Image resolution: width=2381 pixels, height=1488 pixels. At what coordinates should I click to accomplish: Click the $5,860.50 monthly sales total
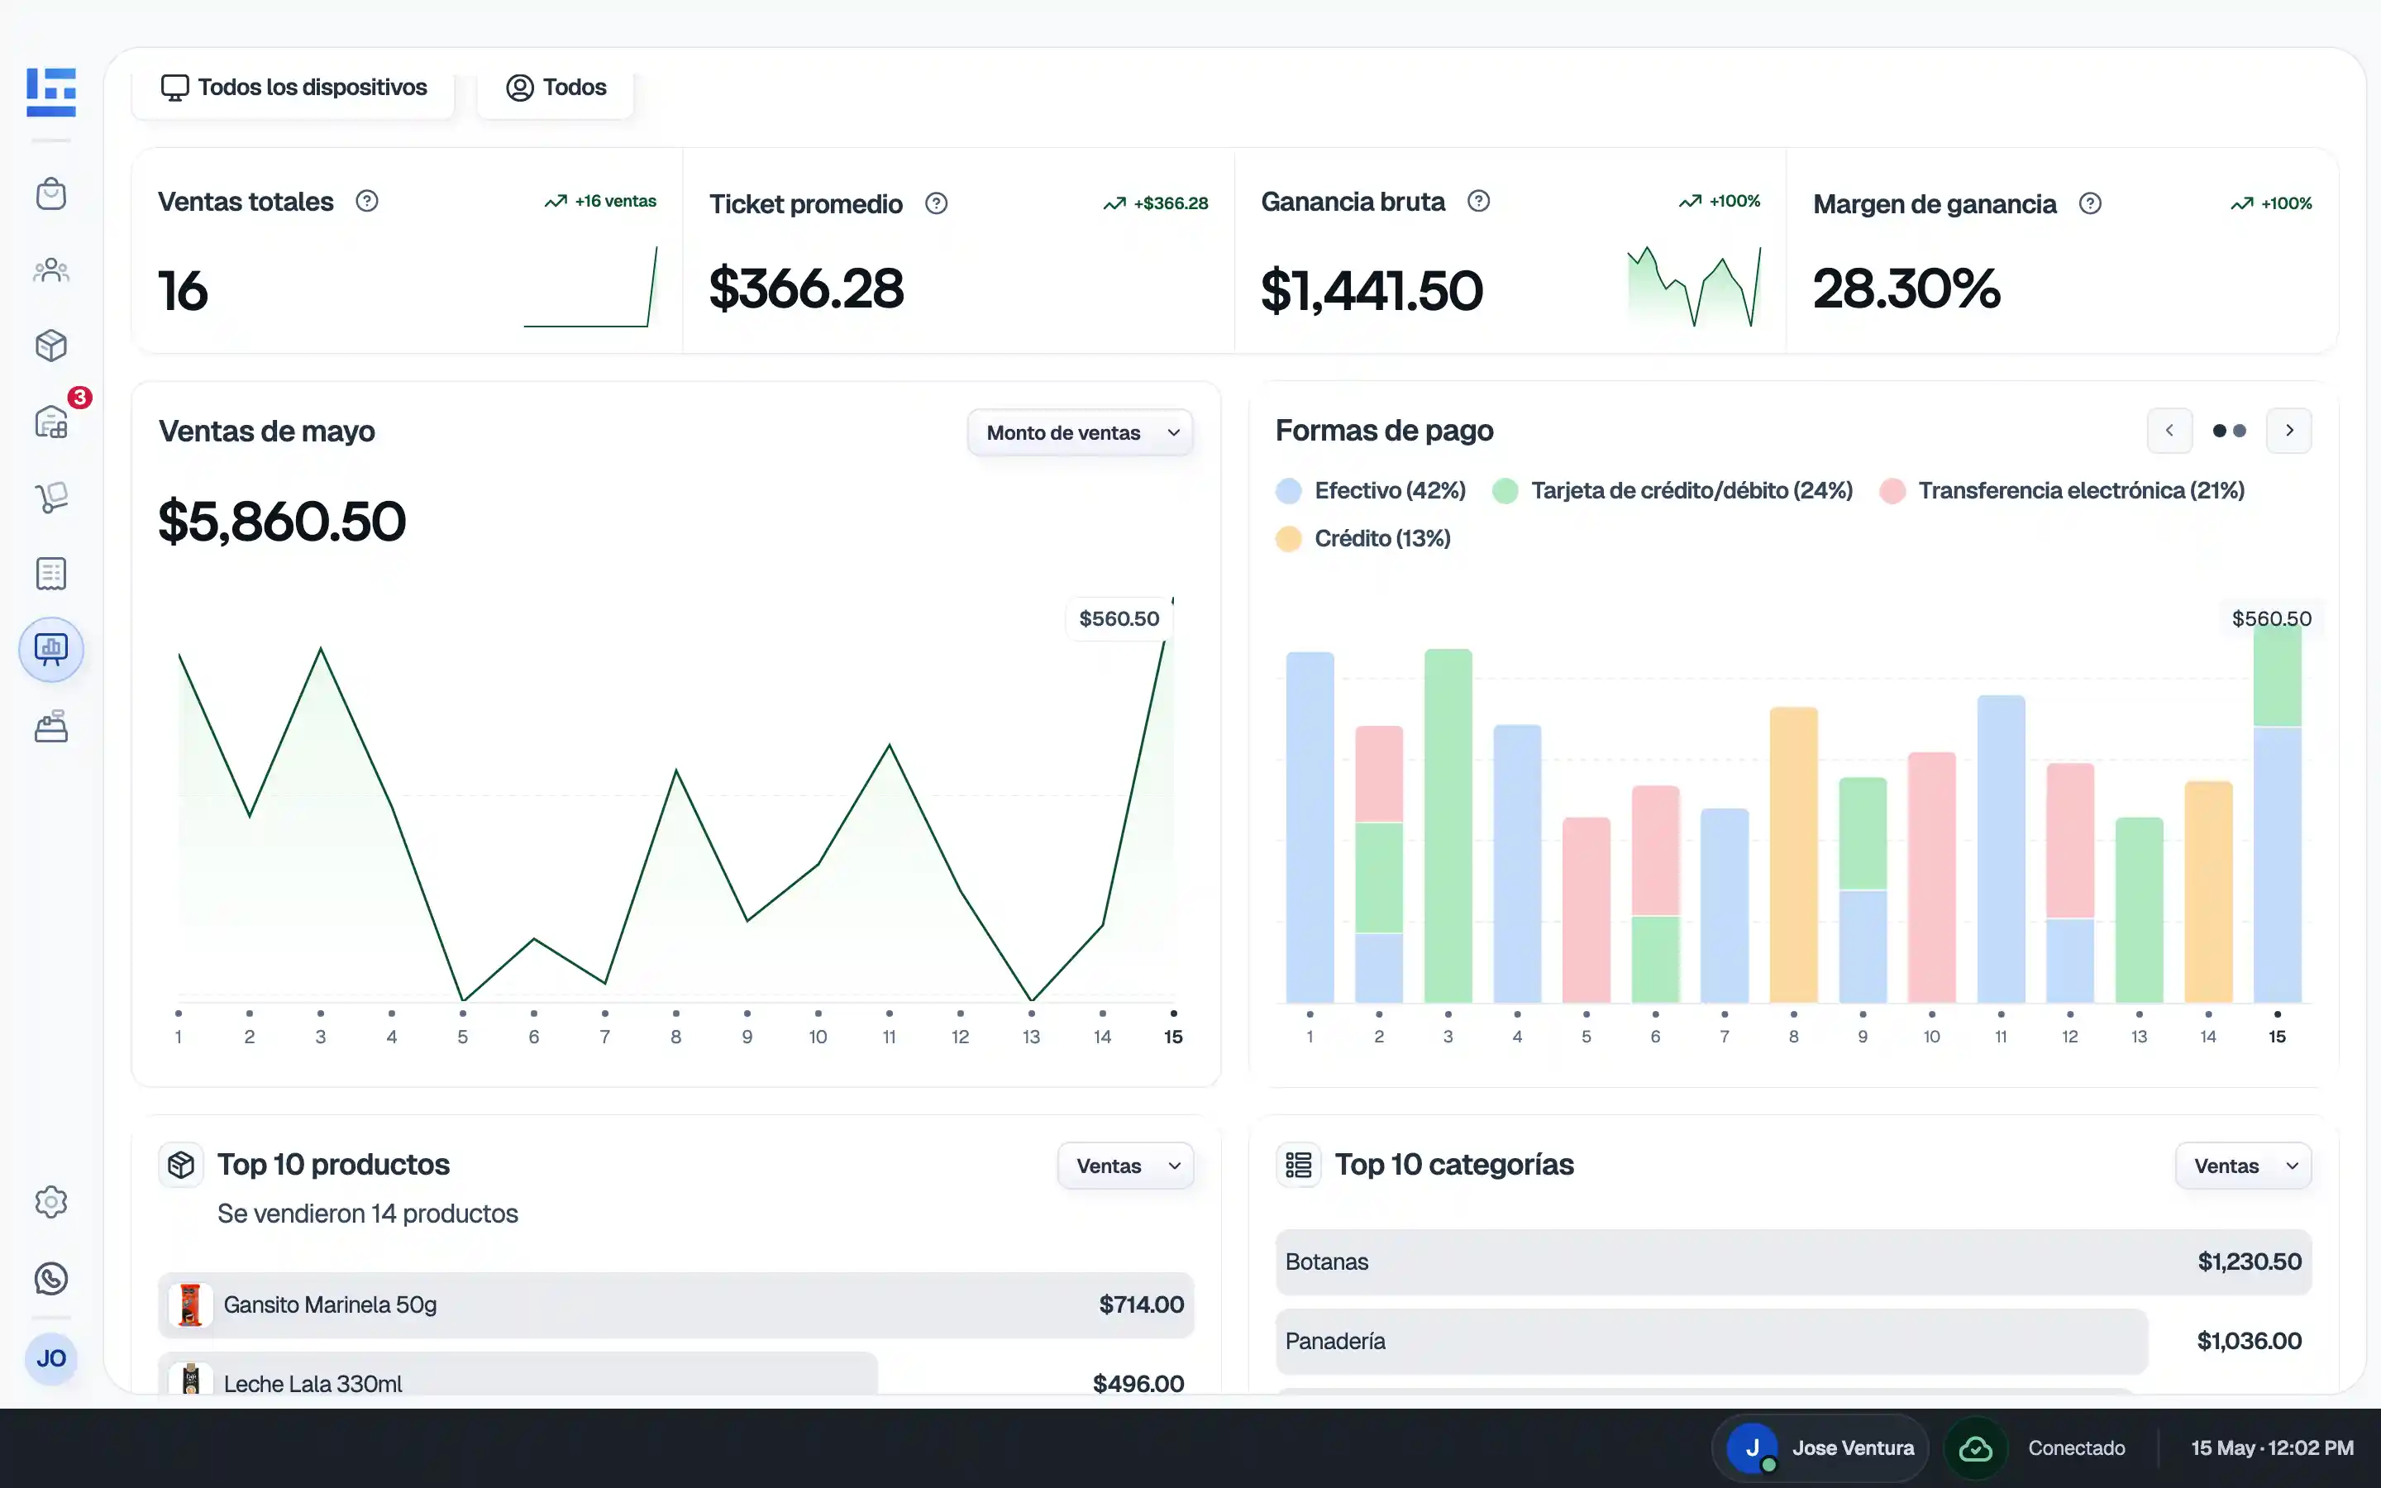pyautogui.click(x=281, y=521)
